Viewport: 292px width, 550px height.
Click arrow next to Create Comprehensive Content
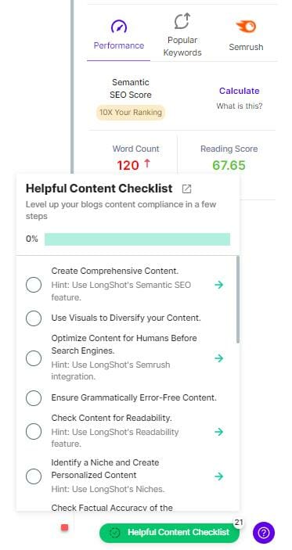[x=219, y=285]
